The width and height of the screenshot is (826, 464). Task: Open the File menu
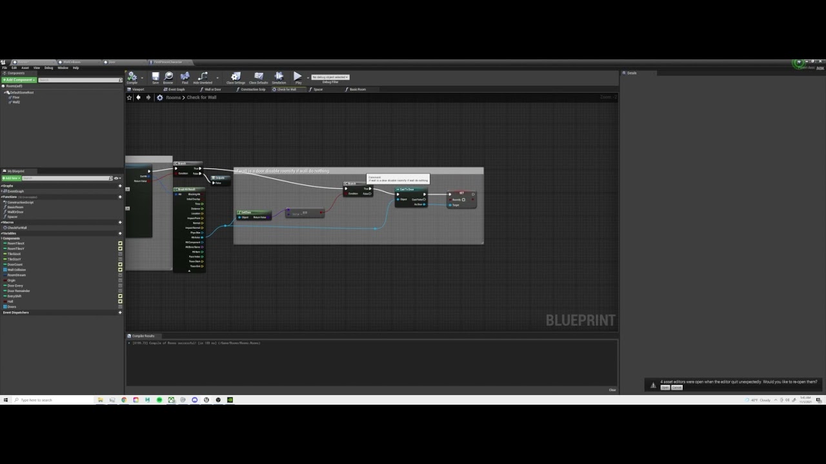pos(5,68)
